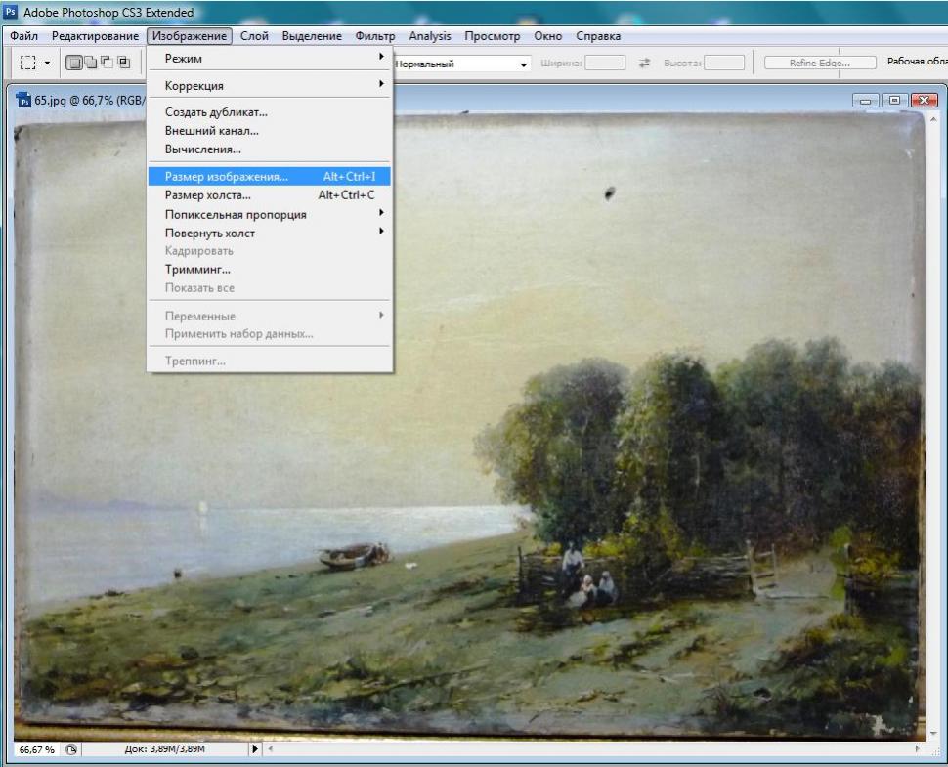Open the Файл menu
Image resolution: width=948 pixels, height=767 pixels.
(x=23, y=36)
